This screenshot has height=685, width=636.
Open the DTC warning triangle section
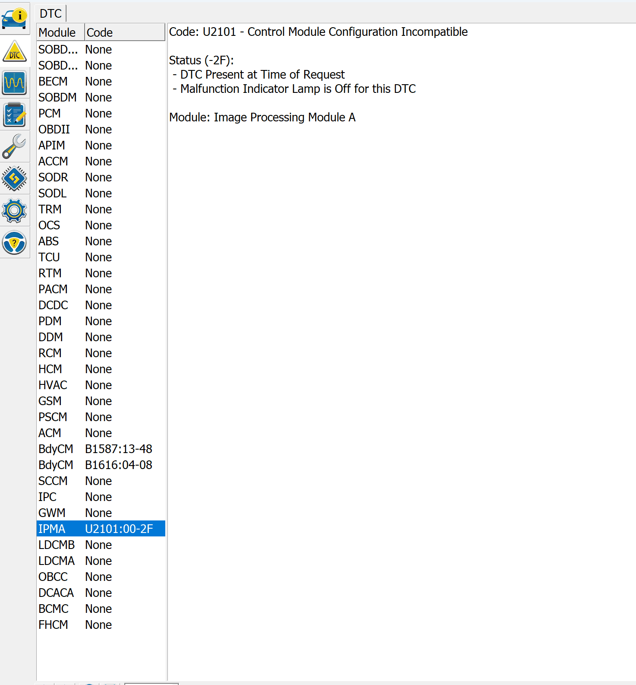point(15,51)
